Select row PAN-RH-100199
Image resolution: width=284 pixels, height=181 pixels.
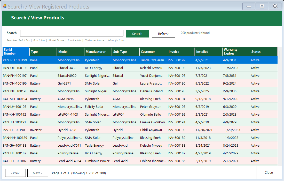pos(140,60)
